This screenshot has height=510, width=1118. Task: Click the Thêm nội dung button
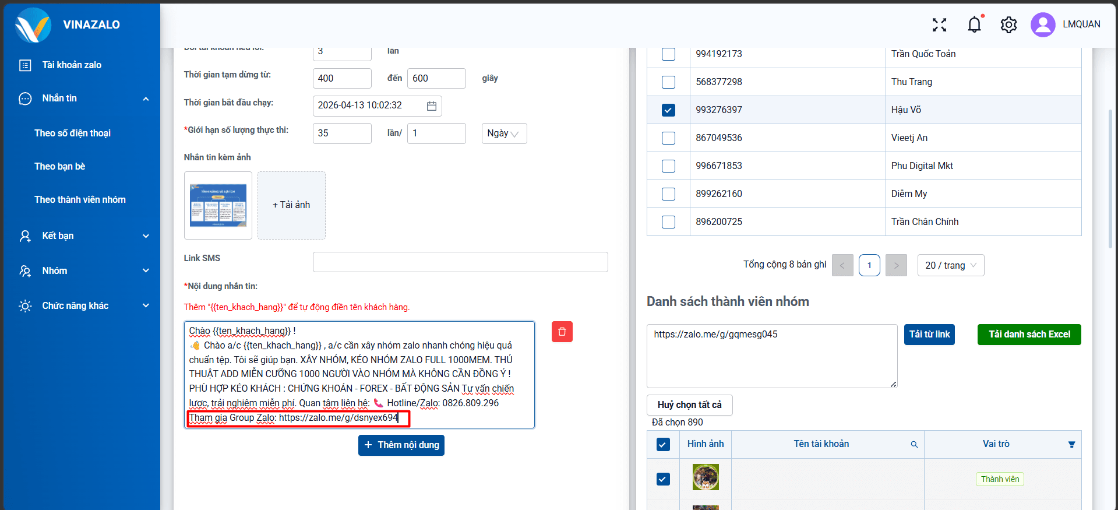pos(401,445)
